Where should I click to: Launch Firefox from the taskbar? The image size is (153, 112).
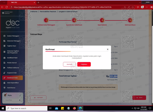[74, 108]
